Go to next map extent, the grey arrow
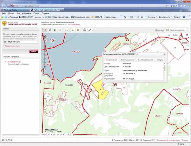The height and width of the screenshot is (146, 191). (60, 30)
